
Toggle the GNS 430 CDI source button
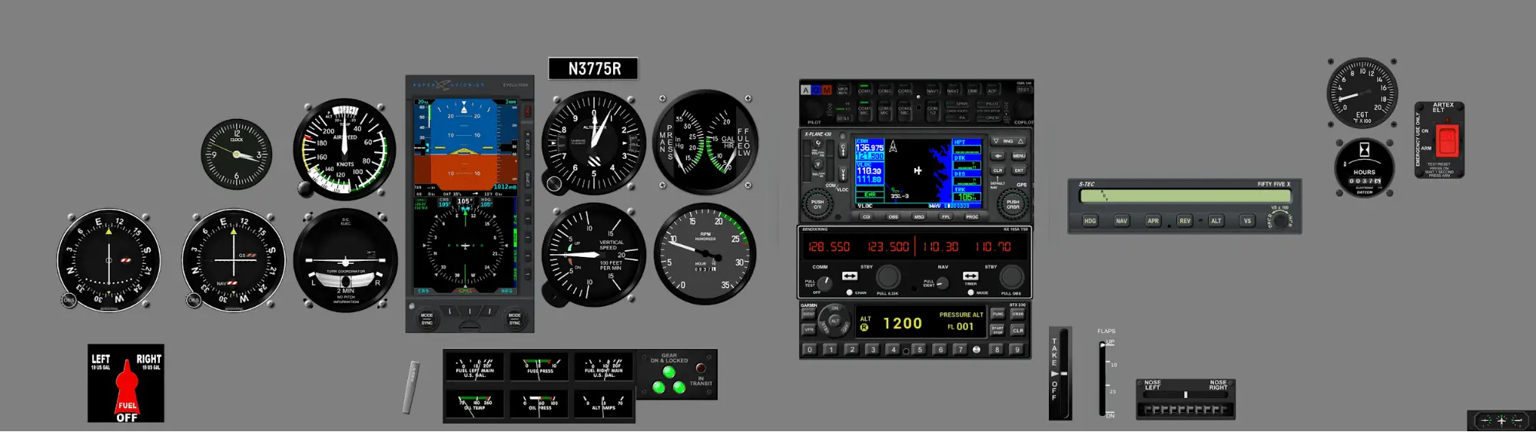867,216
